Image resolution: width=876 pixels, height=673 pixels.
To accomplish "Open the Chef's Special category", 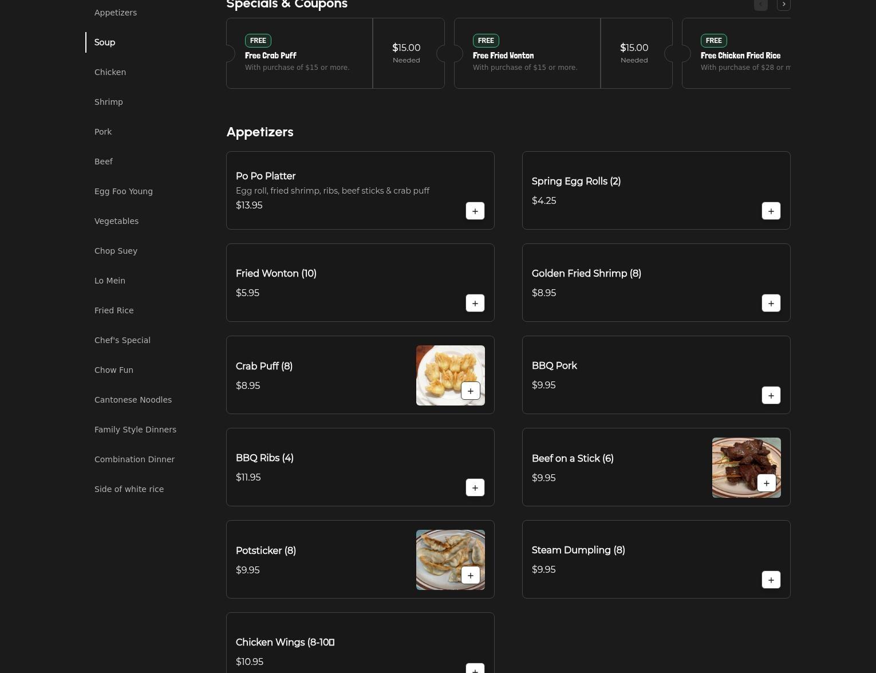I will [x=123, y=340].
